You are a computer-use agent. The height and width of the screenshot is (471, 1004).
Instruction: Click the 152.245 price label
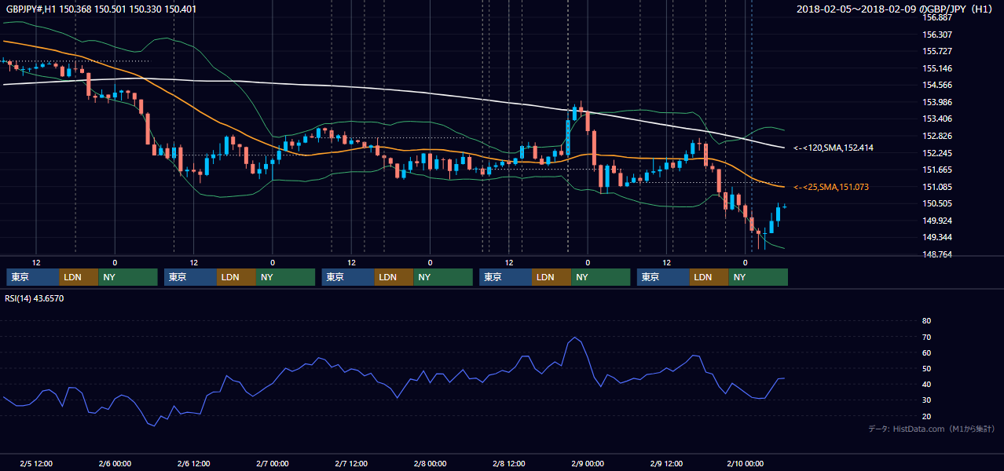point(937,153)
